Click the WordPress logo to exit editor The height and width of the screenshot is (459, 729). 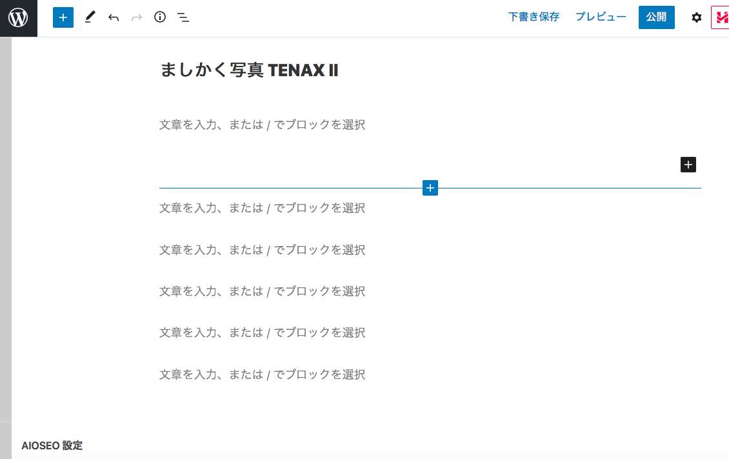[18, 18]
